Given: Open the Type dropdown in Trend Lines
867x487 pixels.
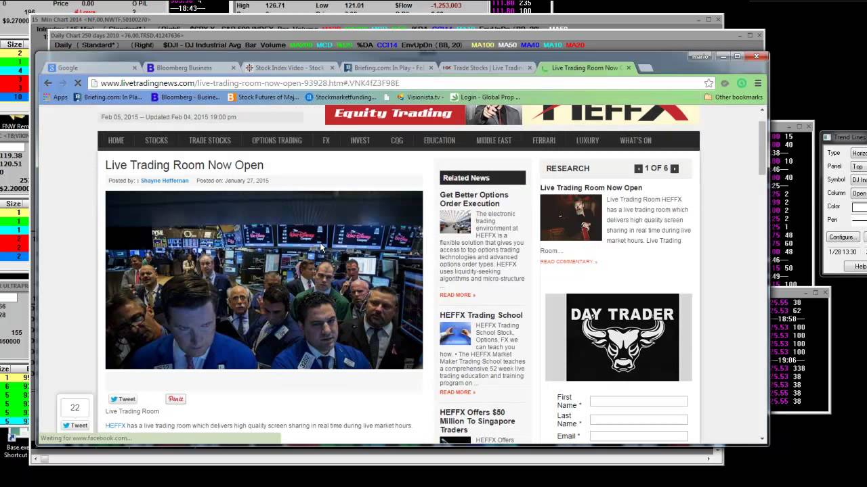Looking at the screenshot, I should [x=859, y=154].
